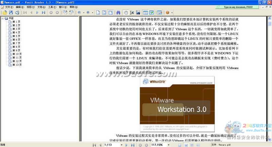This screenshot has width=272, height=147.
Task: Rotate page counterclockwise icon
Action: click(71, 13)
